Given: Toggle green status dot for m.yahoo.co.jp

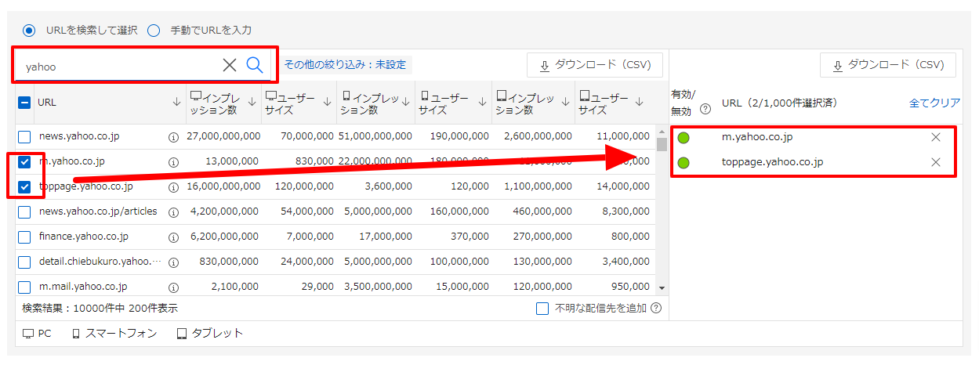Looking at the screenshot, I should pyautogui.click(x=683, y=138).
